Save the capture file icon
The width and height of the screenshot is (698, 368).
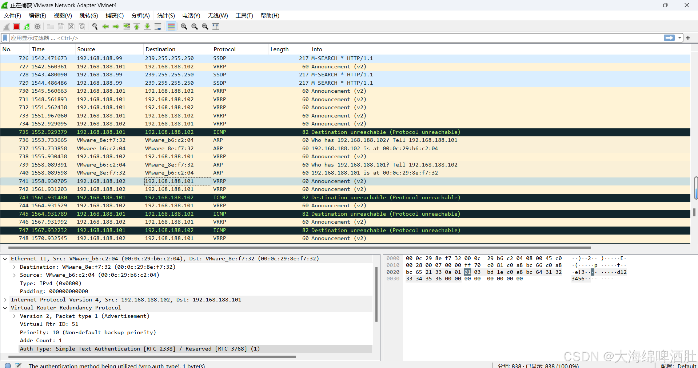pos(61,27)
